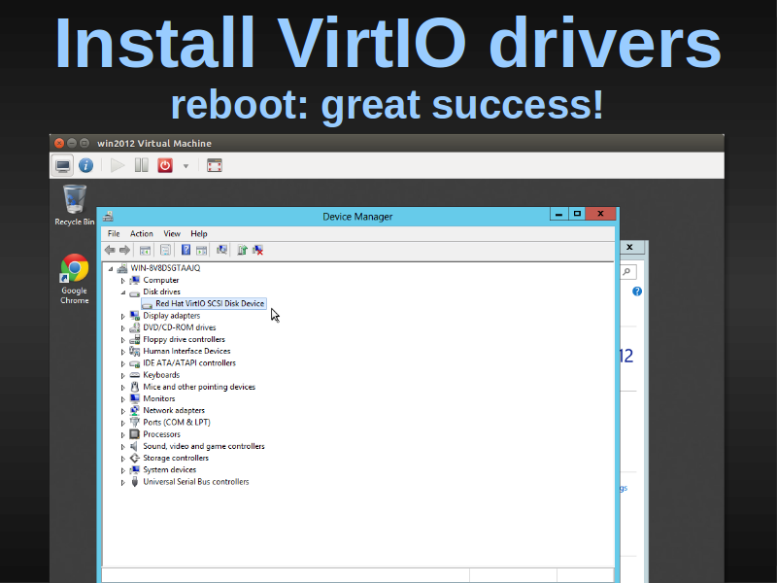Screen dimensions: 777x583
Task: Select the Network adapters tree item
Action: [x=174, y=410]
